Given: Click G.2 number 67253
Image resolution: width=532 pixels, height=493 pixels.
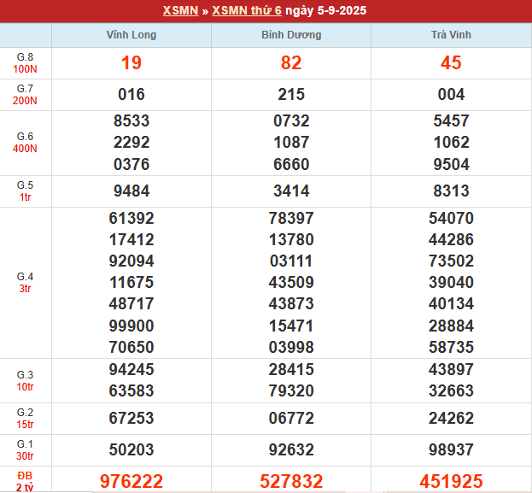Looking at the screenshot, I should pos(132,419).
